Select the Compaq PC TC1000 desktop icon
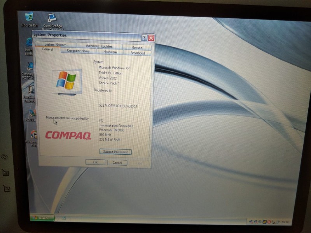 click(30, 67)
